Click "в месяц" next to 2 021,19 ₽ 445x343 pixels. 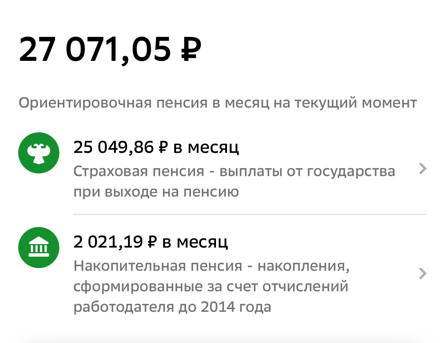click(x=195, y=242)
